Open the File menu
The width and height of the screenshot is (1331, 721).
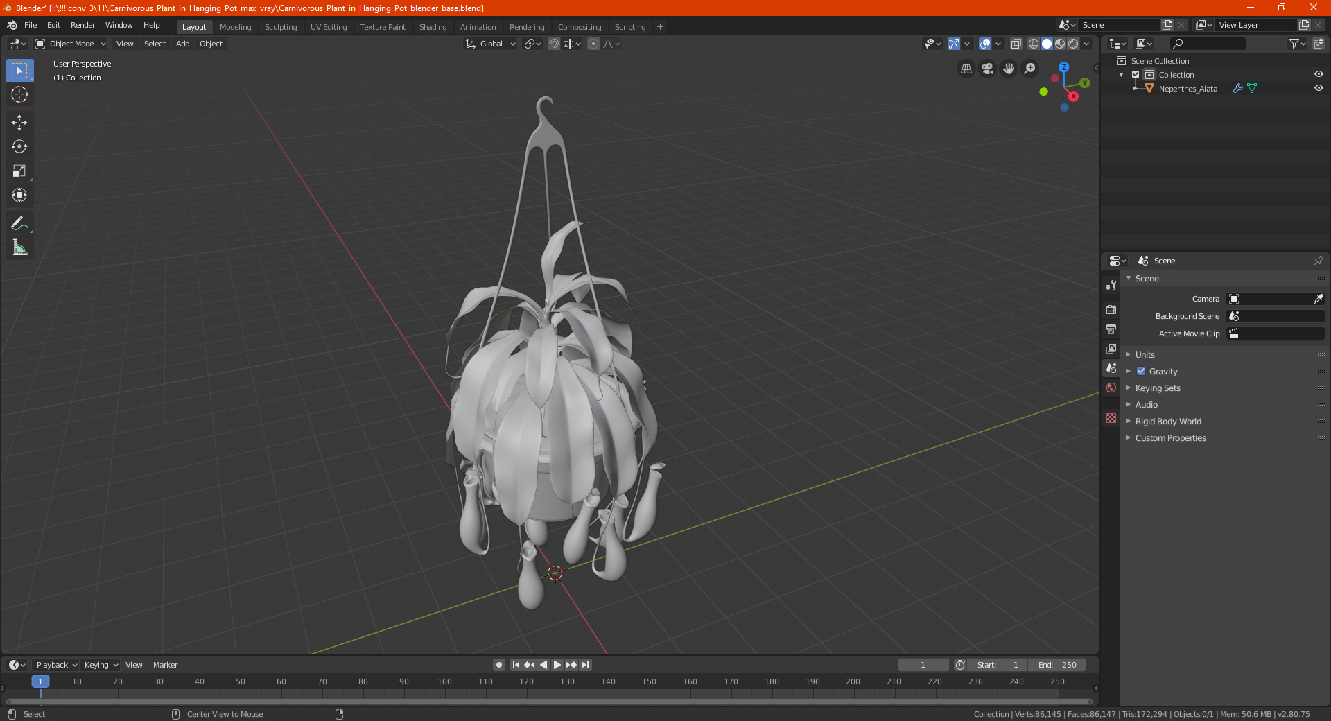click(31, 25)
